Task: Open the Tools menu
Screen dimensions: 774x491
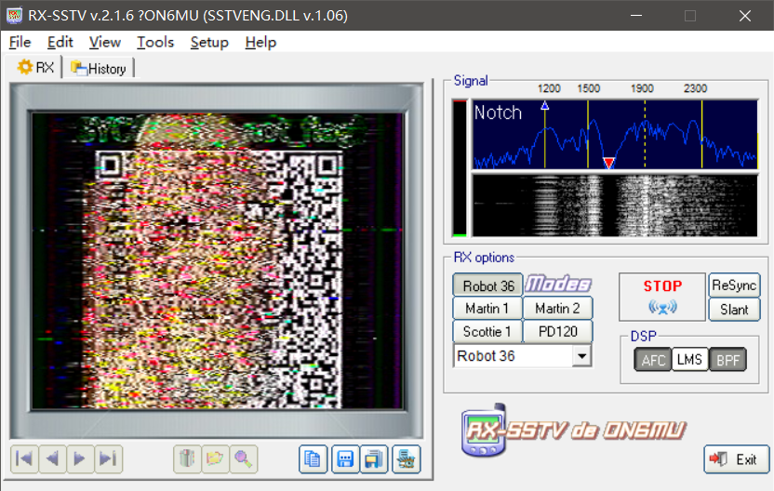Action: pyautogui.click(x=155, y=42)
